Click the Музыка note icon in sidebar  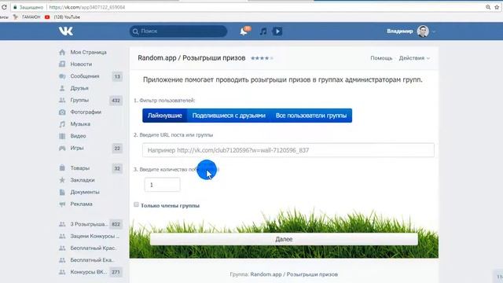click(x=62, y=124)
